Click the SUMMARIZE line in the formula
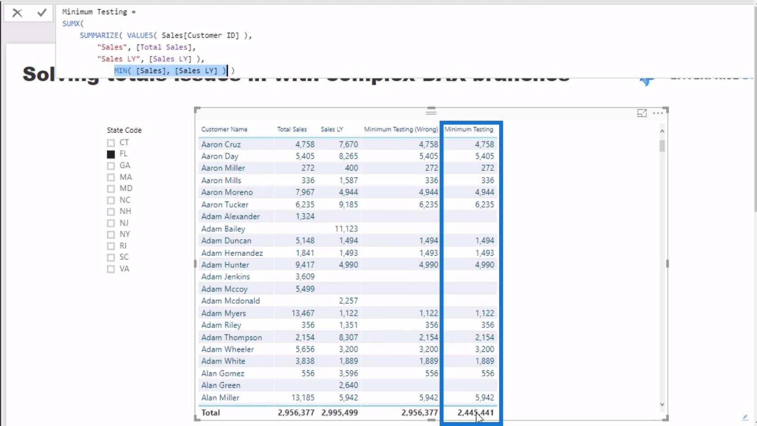757x426 pixels. pyautogui.click(x=166, y=35)
